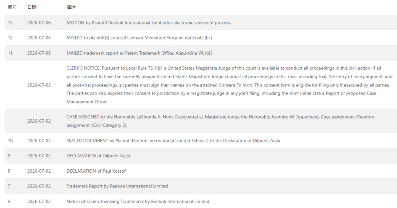The image size is (397, 208).
Task: Select the CASE ASSIGNED to LaShonda A. Hunt row
Action: pyautogui.click(x=200, y=121)
